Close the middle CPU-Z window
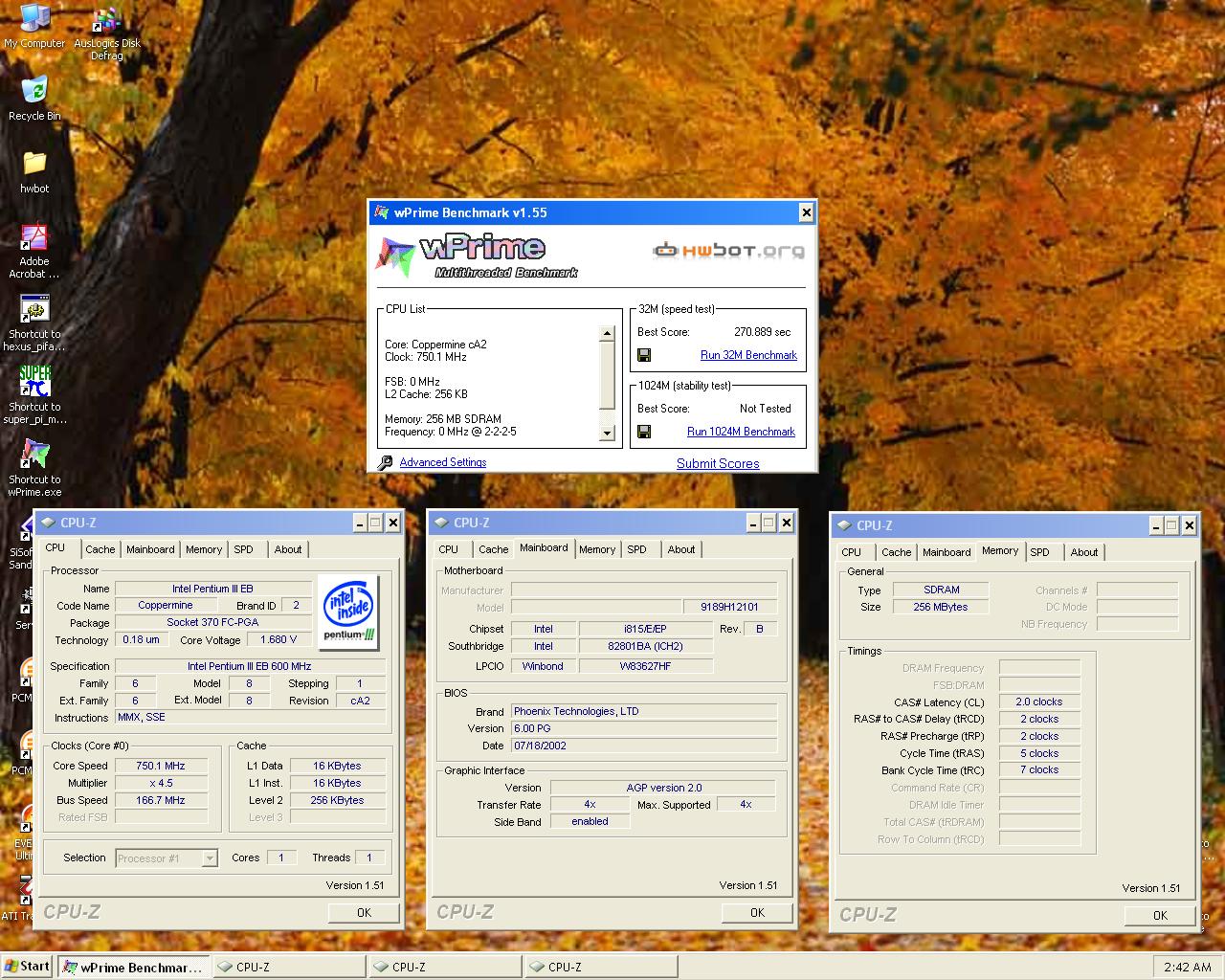 (x=786, y=523)
